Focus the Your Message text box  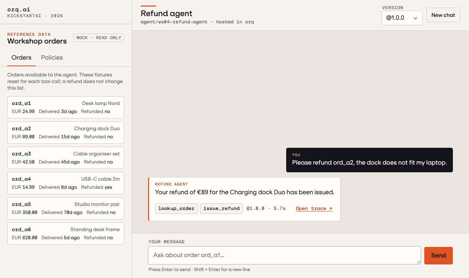284,255
